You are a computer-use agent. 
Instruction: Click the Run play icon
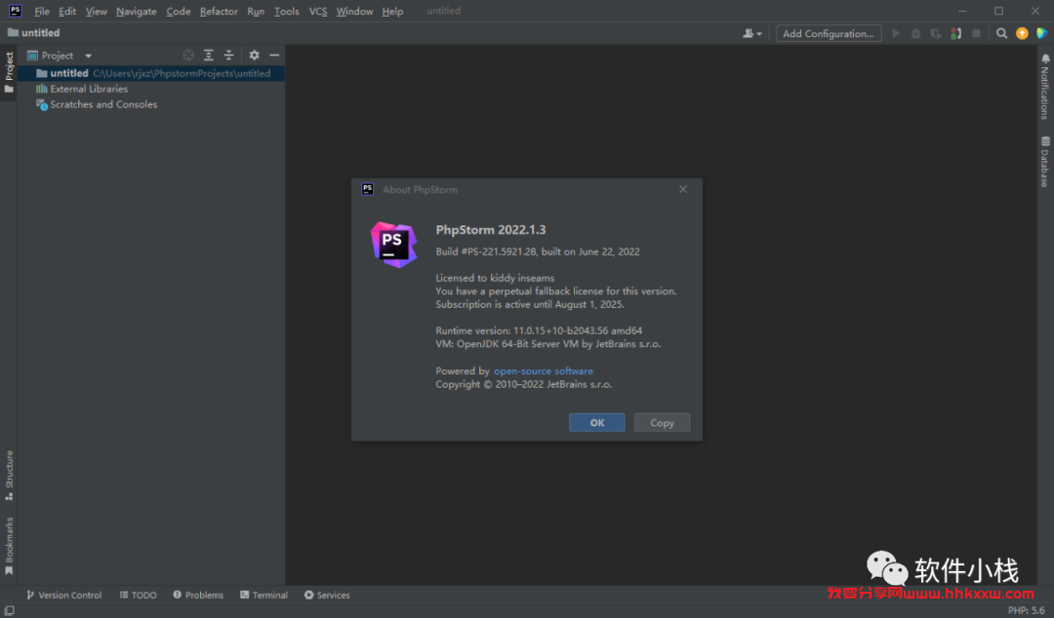(x=896, y=33)
